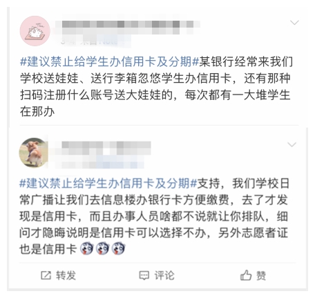This screenshot has height=298, width=315.
Task: Click the thumbs-up like icon
Action: point(246,275)
